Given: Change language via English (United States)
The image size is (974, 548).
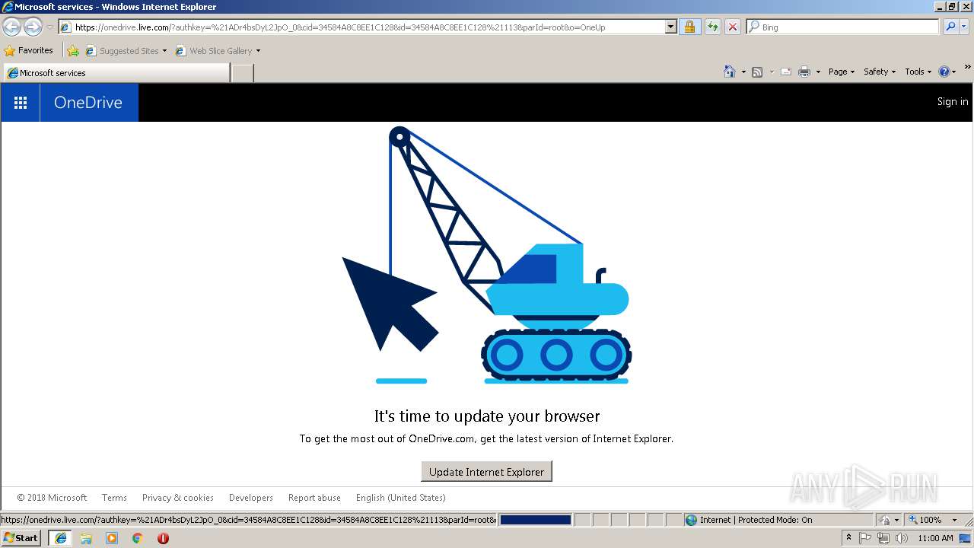Looking at the screenshot, I should (401, 498).
